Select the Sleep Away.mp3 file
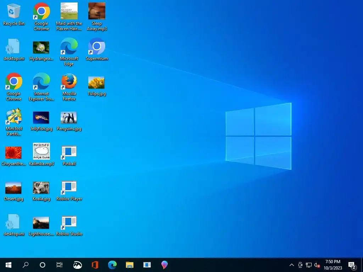The image size is (363, 272). (x=97, y=17)
